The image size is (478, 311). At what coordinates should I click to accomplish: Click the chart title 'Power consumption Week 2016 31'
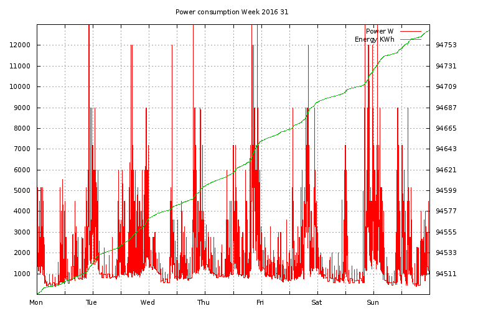(232, 12)
